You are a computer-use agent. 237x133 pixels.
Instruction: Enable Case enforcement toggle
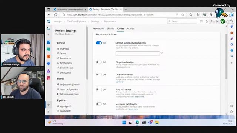[99, 75]
